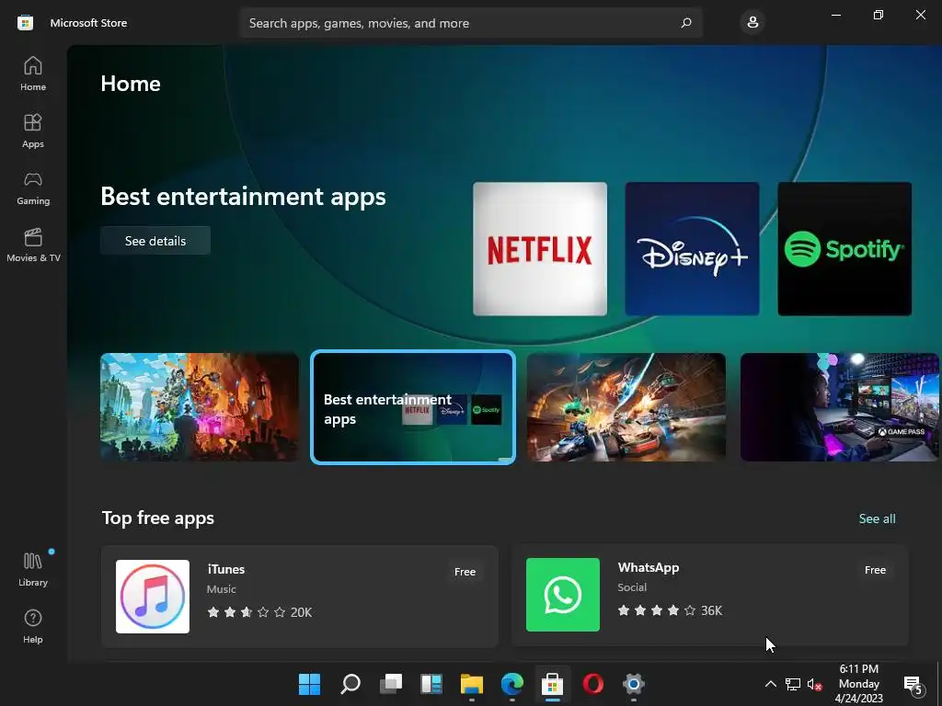Open Help from the sidebar
This screenshot has width=942, height=706.
click(33, 627)
